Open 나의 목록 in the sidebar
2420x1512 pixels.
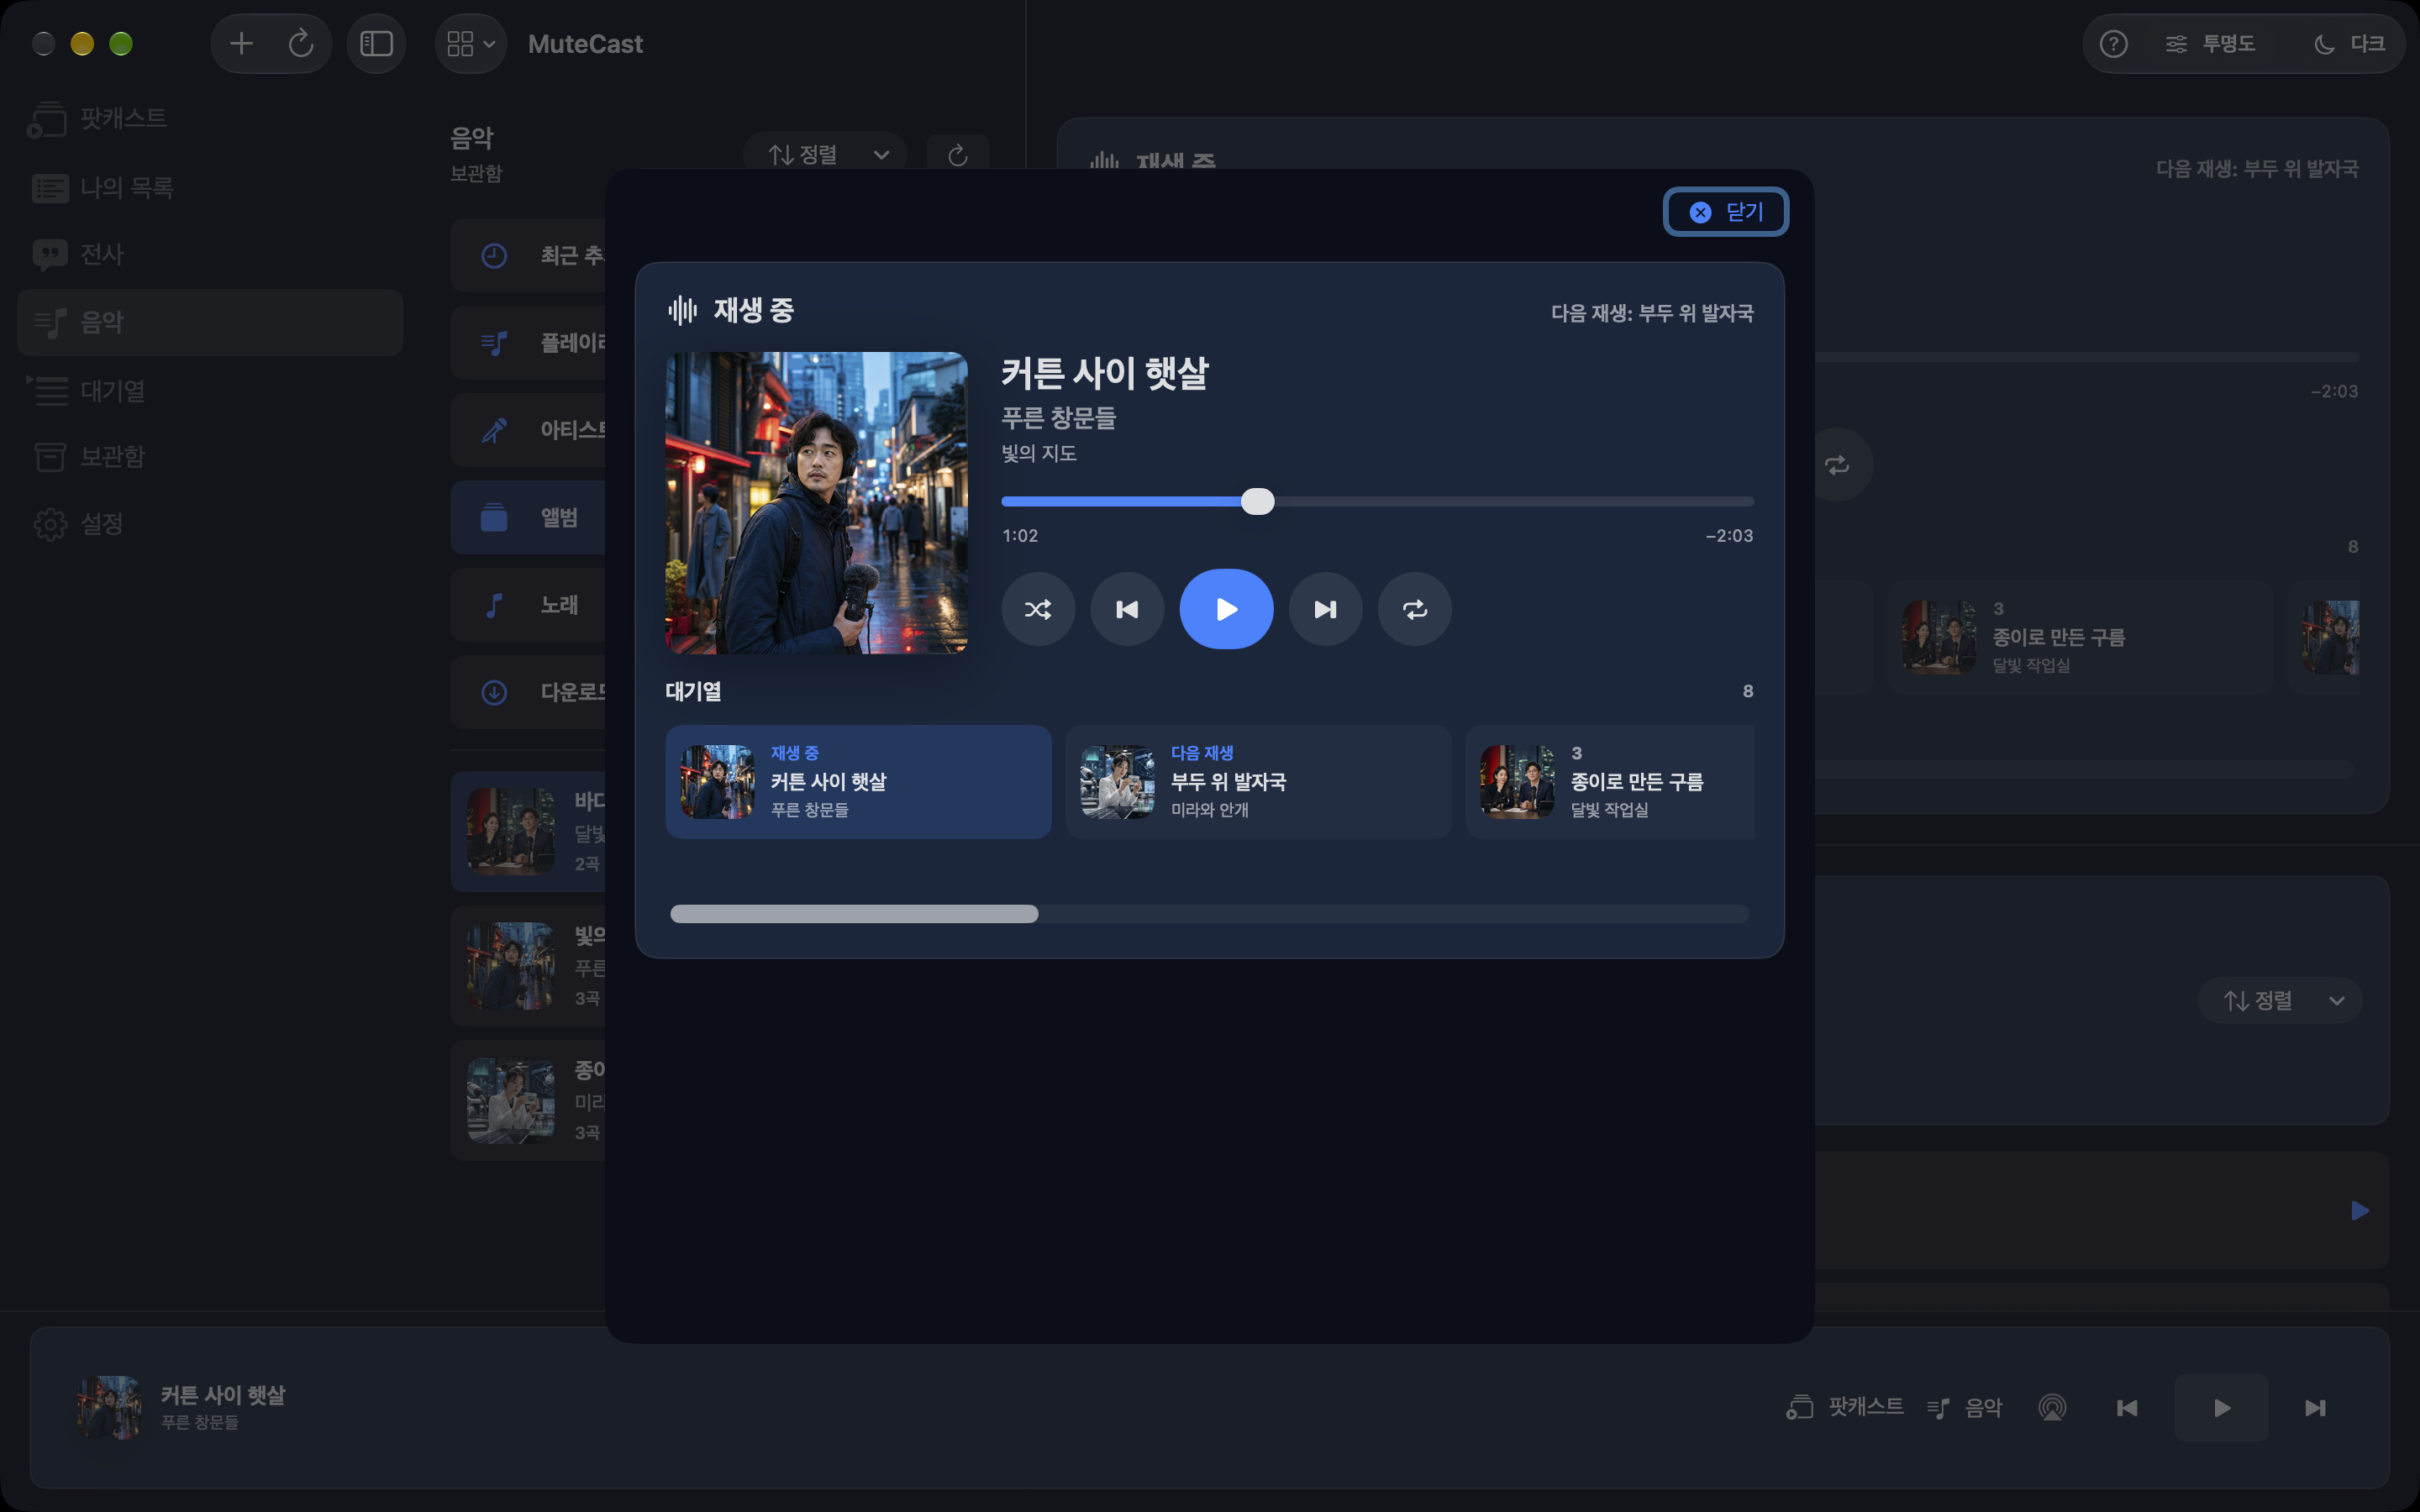[210, 187]
